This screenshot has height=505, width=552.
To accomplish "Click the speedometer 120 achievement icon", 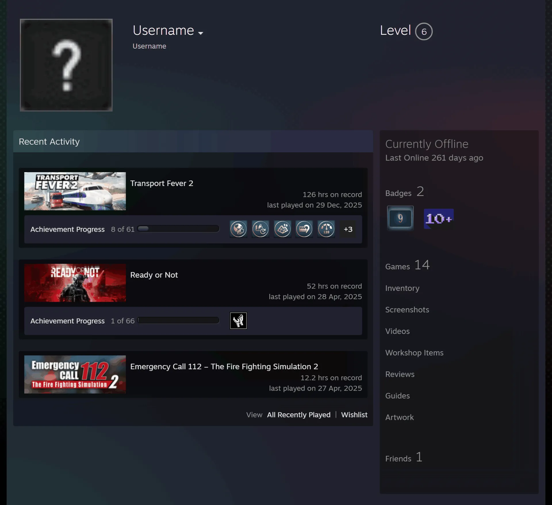I will (326, 229).
